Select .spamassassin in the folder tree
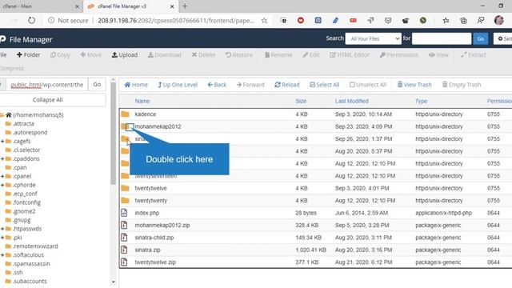Screen dimensions: 512x288 click(x=31, y=264)
